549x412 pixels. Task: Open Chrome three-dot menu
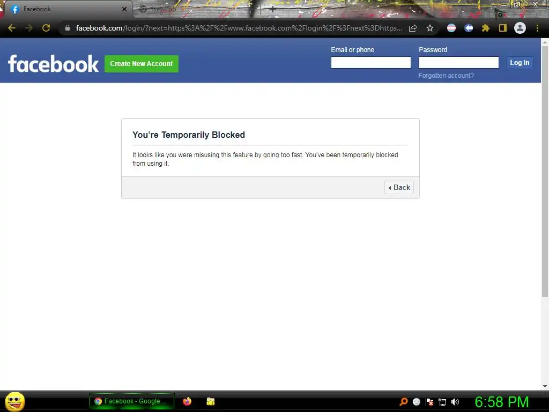[537, 28]
